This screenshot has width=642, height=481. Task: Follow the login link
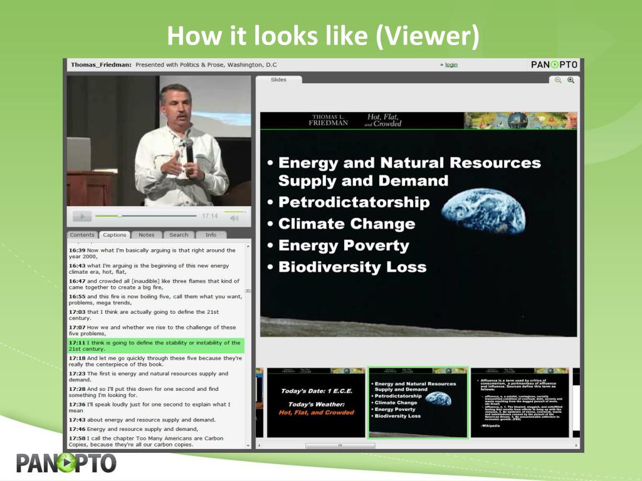click(x=451, y=65)
